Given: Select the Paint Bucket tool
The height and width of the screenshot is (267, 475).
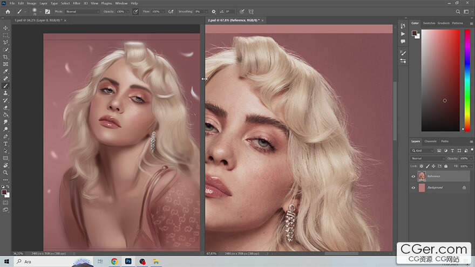Looking at the screenshot, I should [x=5, y=115].
